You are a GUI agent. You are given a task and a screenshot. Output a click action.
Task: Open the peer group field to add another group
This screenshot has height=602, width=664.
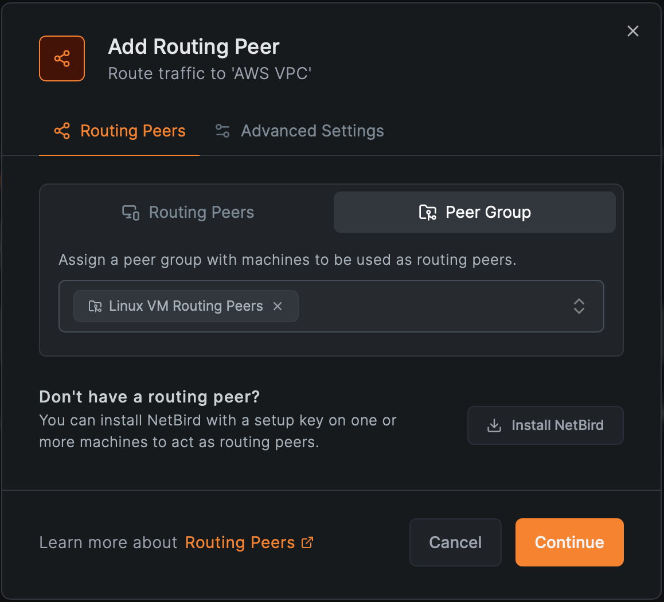tap(430, 306)
